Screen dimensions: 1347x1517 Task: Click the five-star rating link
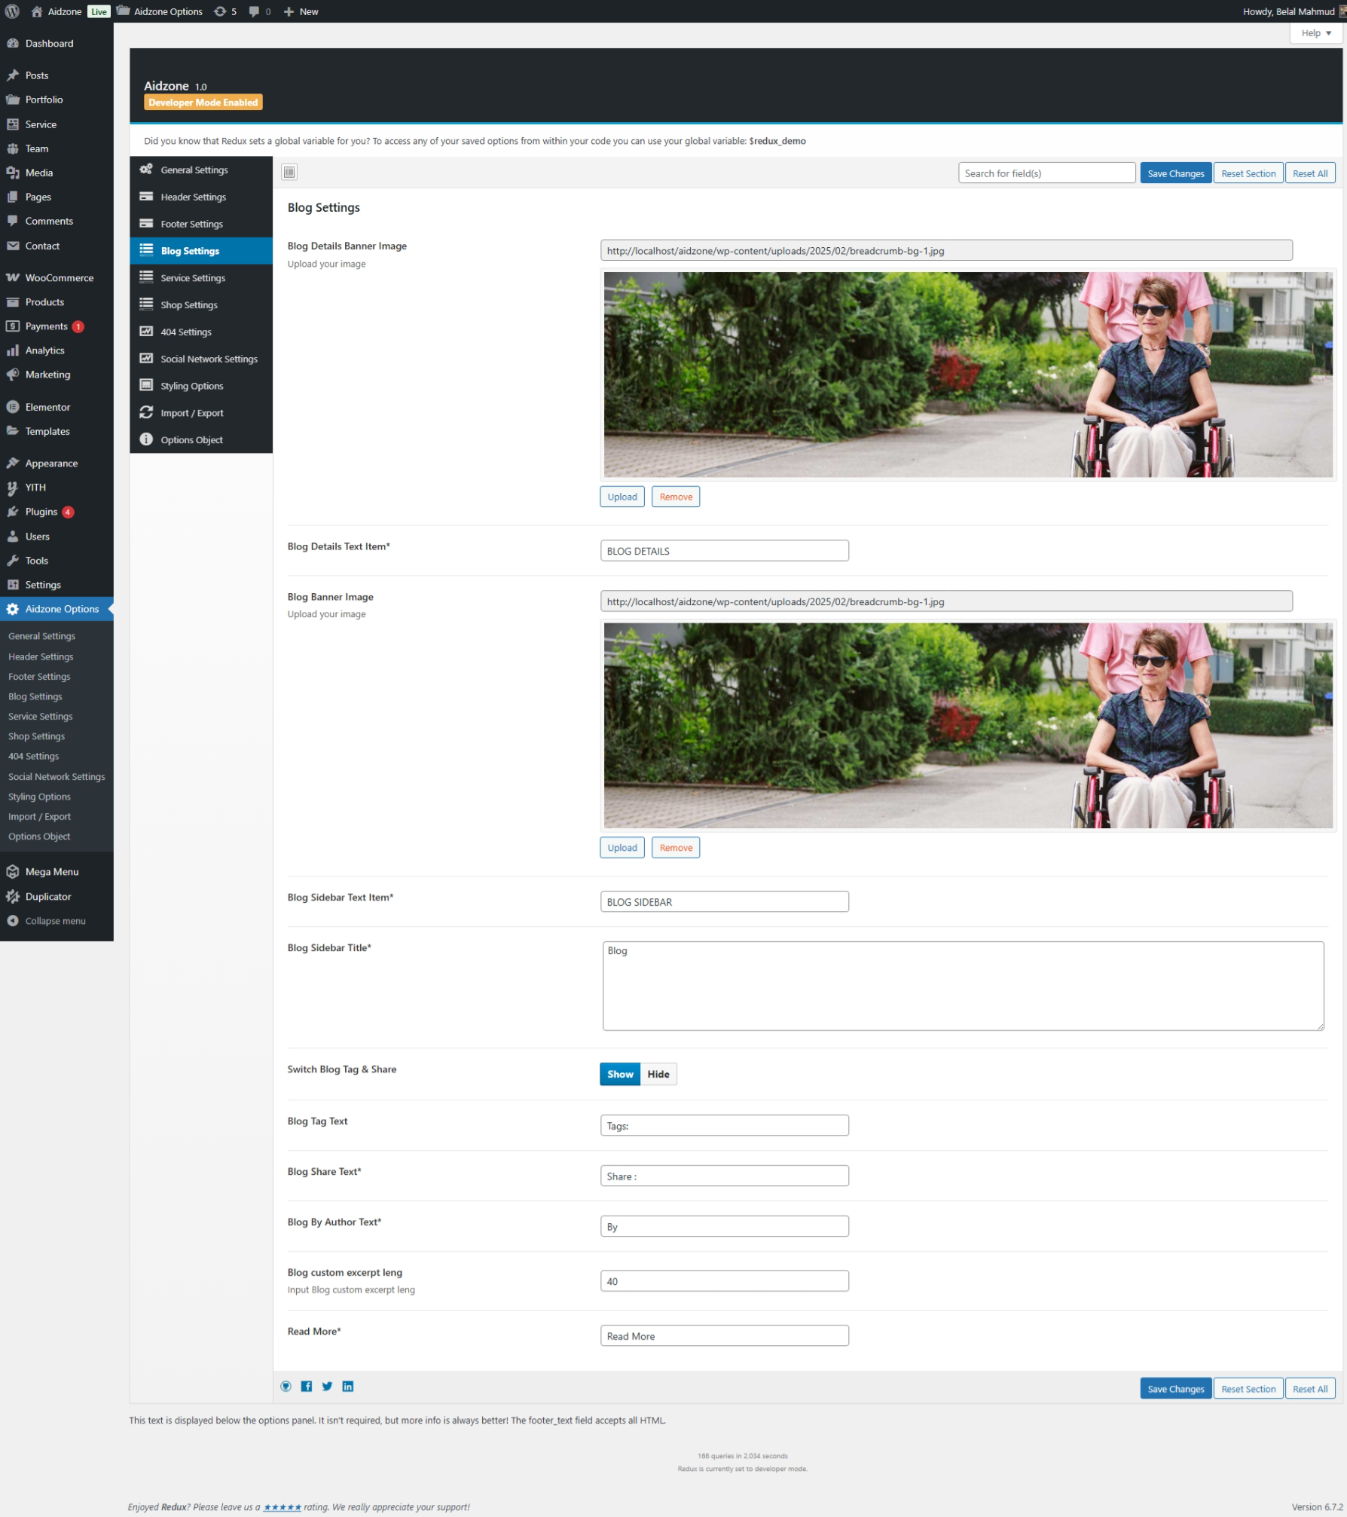(x=282, y=1507)
